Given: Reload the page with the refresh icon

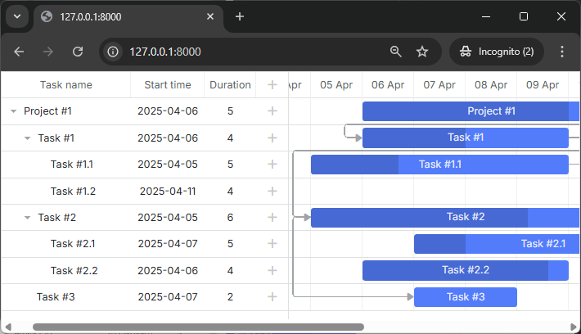Looking at the screenshot, I should click(78, 52).
